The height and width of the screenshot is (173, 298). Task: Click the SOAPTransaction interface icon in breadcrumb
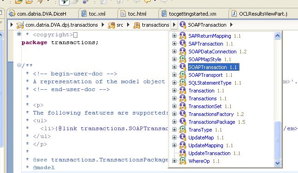pyautogui.click(x=182, y=25)
